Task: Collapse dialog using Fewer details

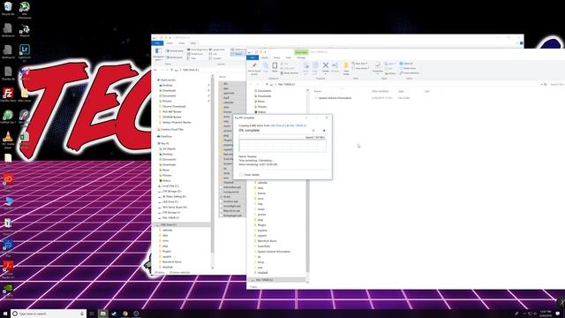Action: [249, 175]
